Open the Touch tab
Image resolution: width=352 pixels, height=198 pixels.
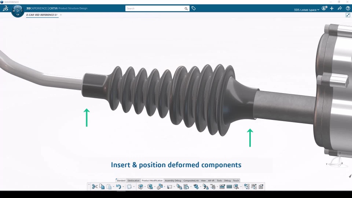click(x=236, y=180)
